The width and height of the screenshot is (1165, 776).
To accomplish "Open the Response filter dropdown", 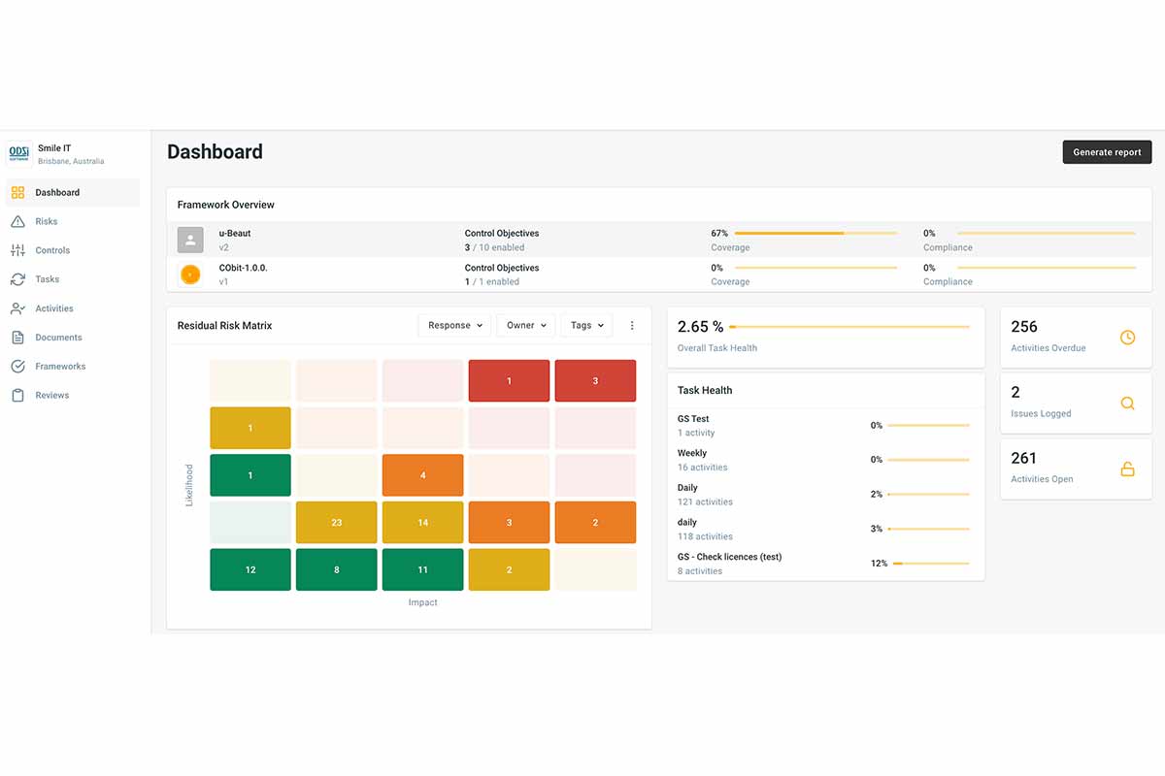I will pos(455,326).
